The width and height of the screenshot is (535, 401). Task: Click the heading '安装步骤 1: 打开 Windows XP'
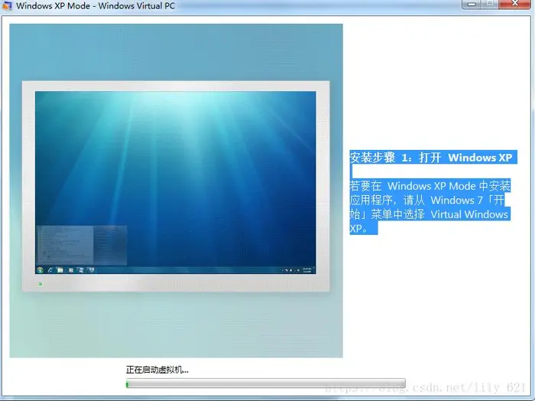click(431, 158)
